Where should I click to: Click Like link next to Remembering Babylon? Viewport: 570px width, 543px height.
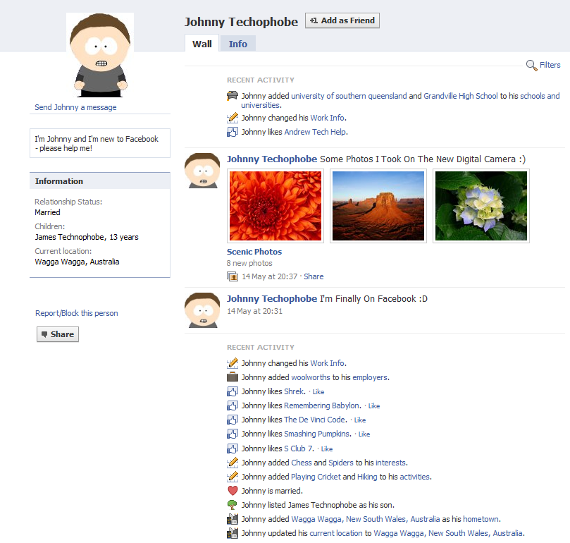tap(374, 406)
